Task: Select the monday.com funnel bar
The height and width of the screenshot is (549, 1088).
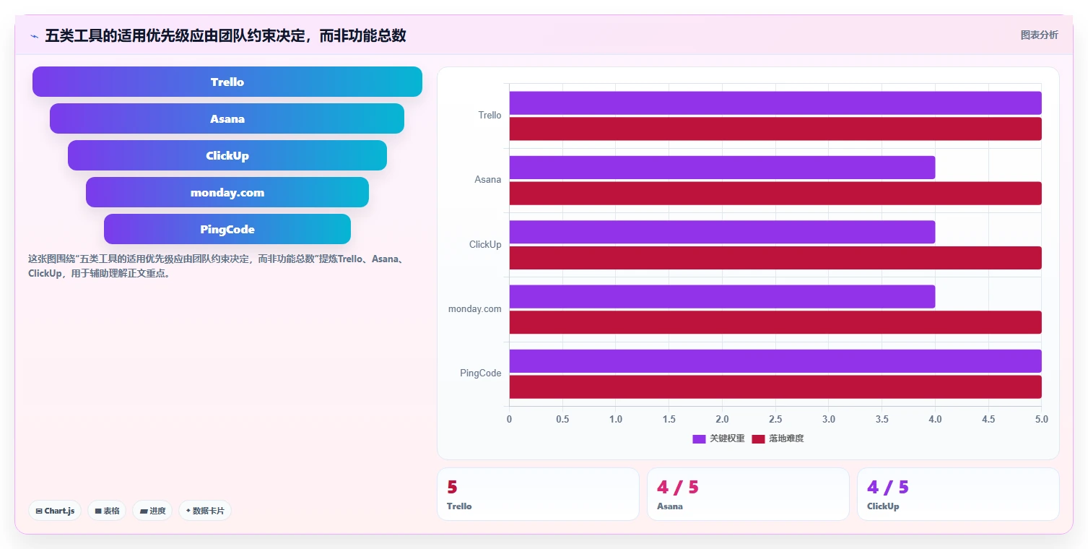Action: click(227, 192)
